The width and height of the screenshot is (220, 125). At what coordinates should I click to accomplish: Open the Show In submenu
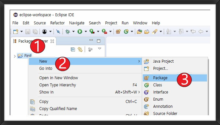[x=85, y=92]
